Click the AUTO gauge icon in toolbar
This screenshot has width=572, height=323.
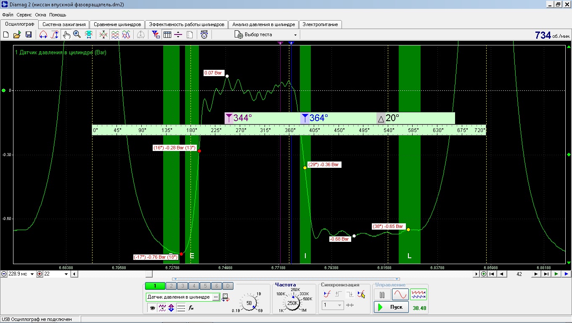click(x=204, y=35)
